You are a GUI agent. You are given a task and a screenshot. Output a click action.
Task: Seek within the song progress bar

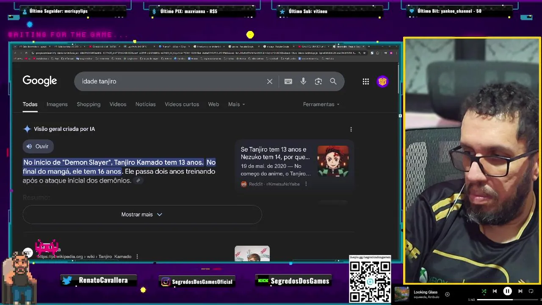[x=507, y=299]
